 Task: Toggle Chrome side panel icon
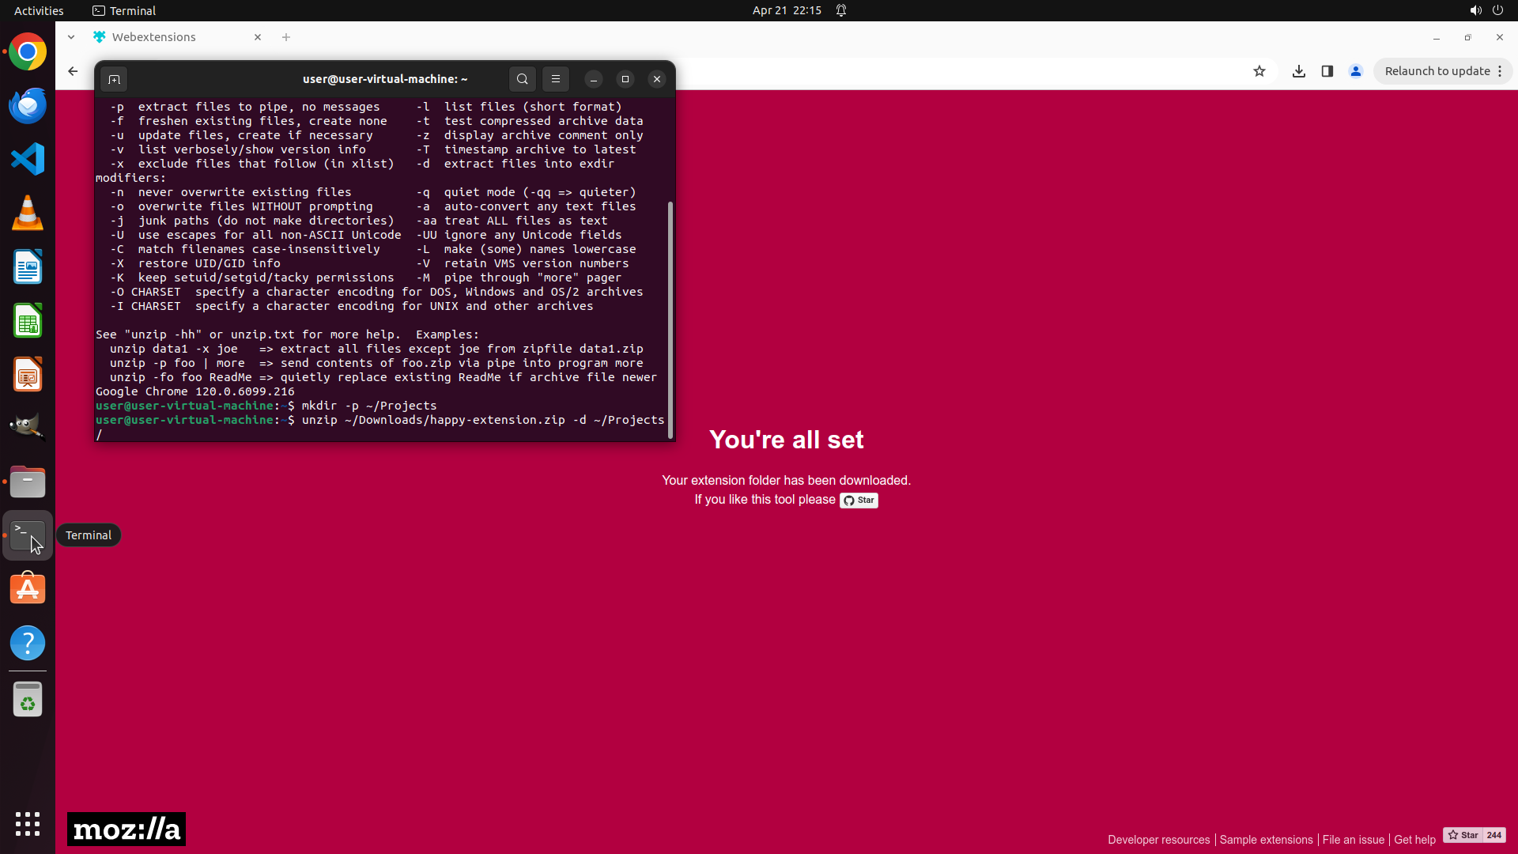pyautogui.click(x=1327, y=71)
